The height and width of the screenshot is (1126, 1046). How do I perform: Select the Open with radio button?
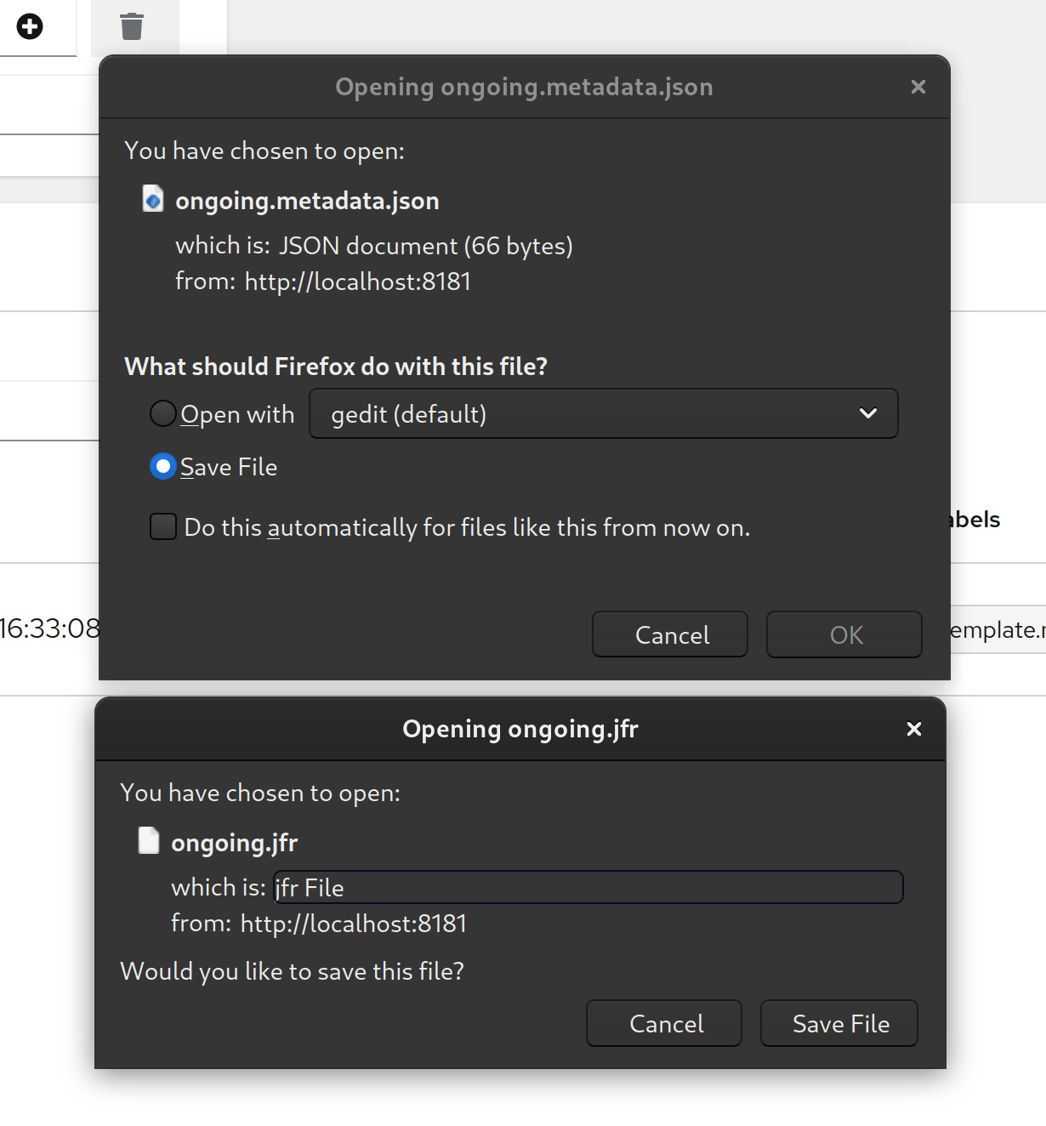tap(162, 414)
